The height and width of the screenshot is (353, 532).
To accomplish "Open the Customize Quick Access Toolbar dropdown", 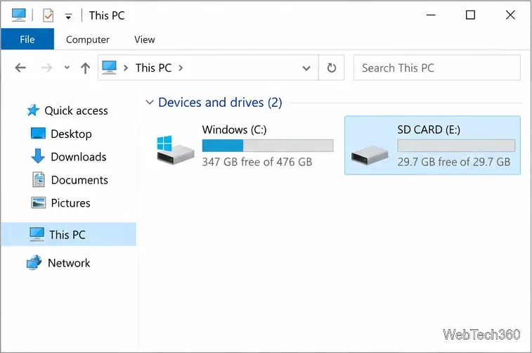I will [68, 16].
